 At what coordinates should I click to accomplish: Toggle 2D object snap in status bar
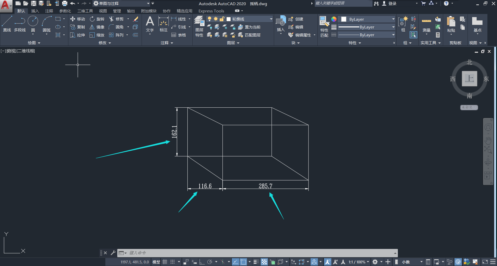pos(243,262)
